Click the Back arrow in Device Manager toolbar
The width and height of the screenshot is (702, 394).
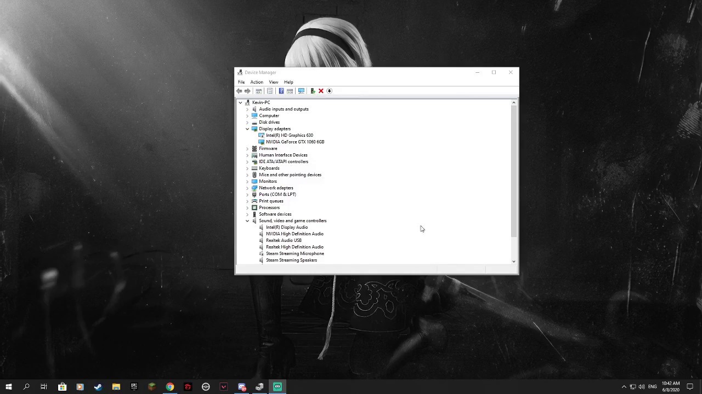tap(239, 91)
